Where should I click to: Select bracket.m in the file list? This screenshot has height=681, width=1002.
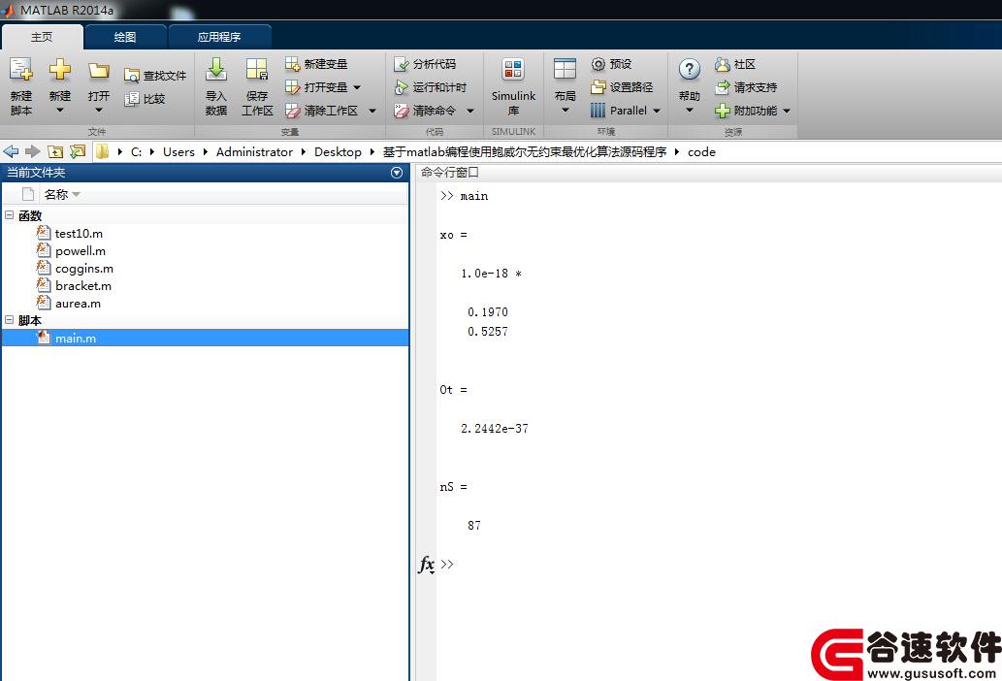pyautogui.click(x=205, y=285)
